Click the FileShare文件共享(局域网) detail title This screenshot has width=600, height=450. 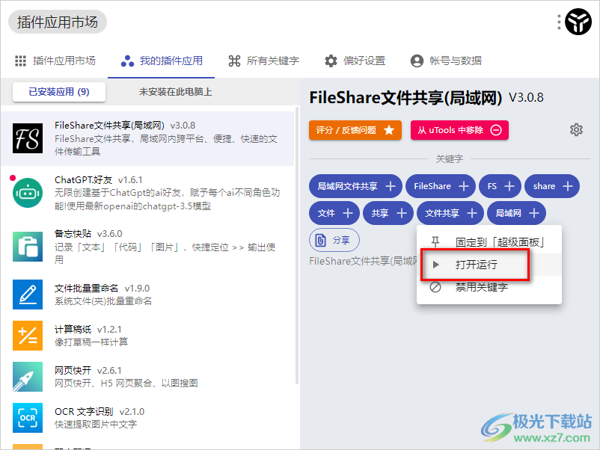click(x=405, y=98)
